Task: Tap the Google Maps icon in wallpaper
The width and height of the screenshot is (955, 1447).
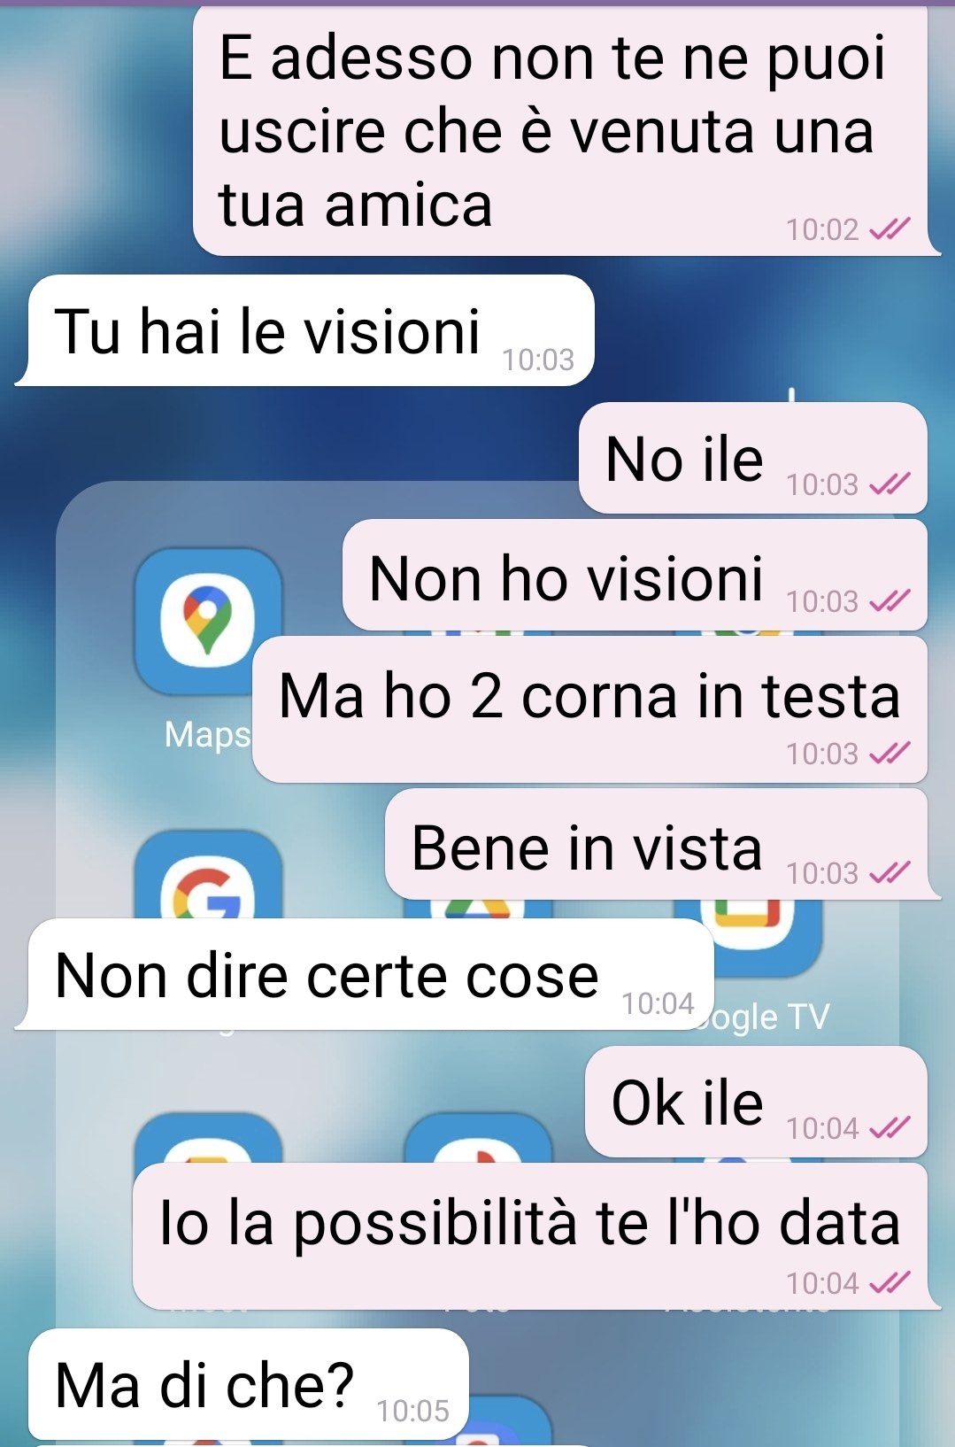Action: coord(208,621)
